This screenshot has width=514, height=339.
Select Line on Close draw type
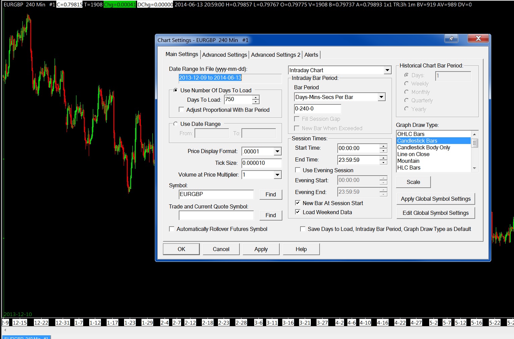click(x=434, y=154)
